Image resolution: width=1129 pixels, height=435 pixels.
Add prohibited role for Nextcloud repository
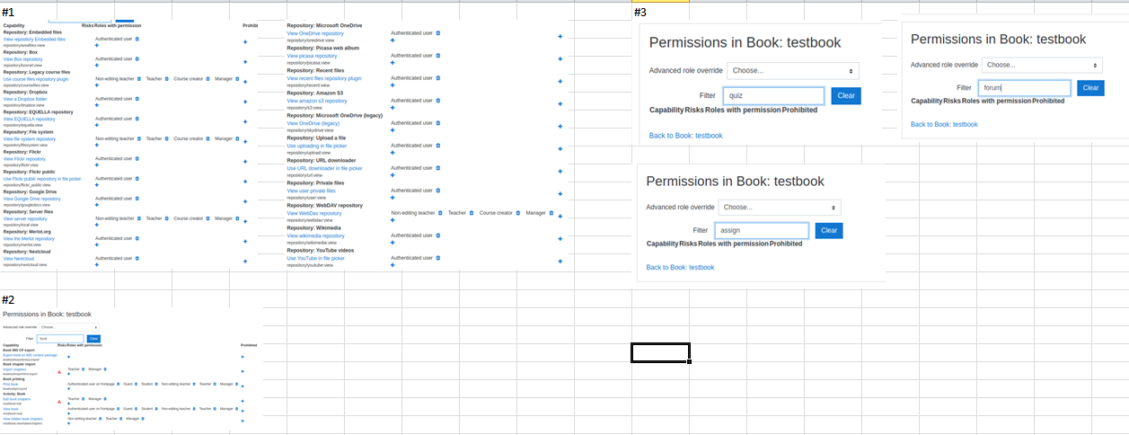[244, 262]
